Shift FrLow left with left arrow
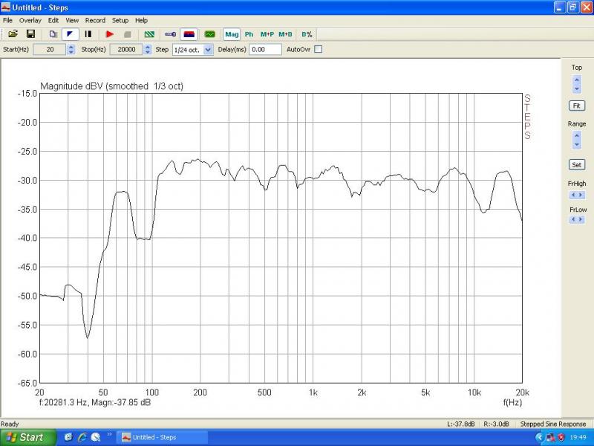The width and height of the screenshot is (594, 446). pyautogui.click(x=572, y=219)
